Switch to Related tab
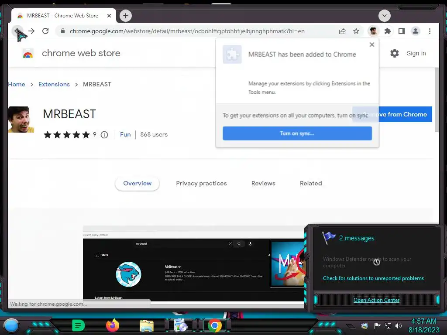 [x=311, y=183]
